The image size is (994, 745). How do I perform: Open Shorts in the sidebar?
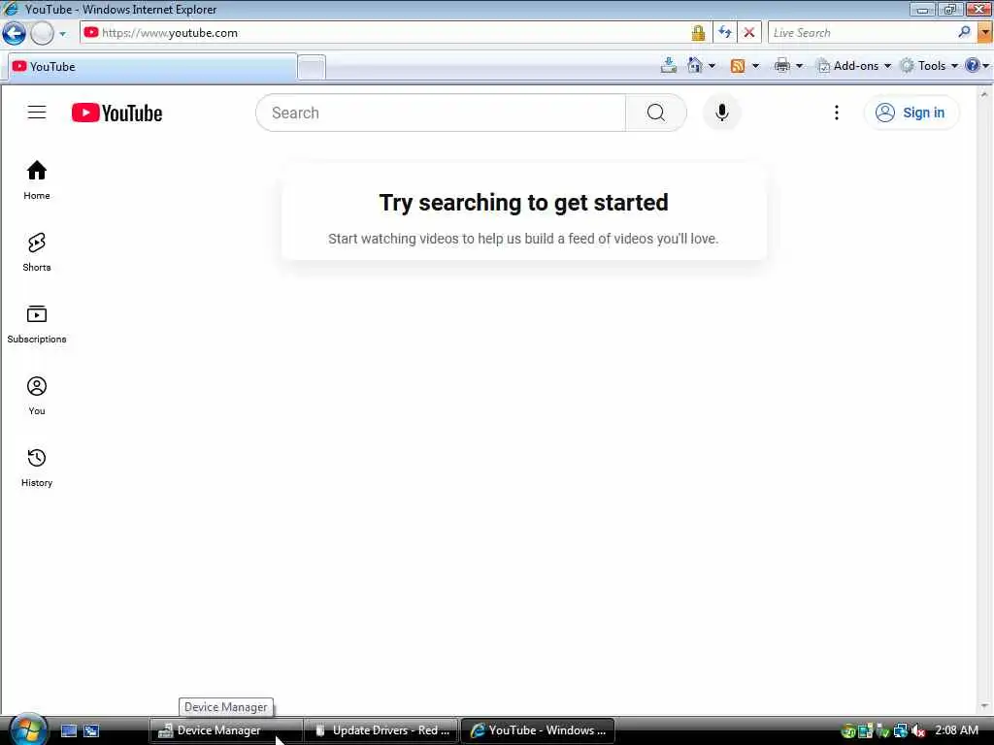tap(37, 252)
